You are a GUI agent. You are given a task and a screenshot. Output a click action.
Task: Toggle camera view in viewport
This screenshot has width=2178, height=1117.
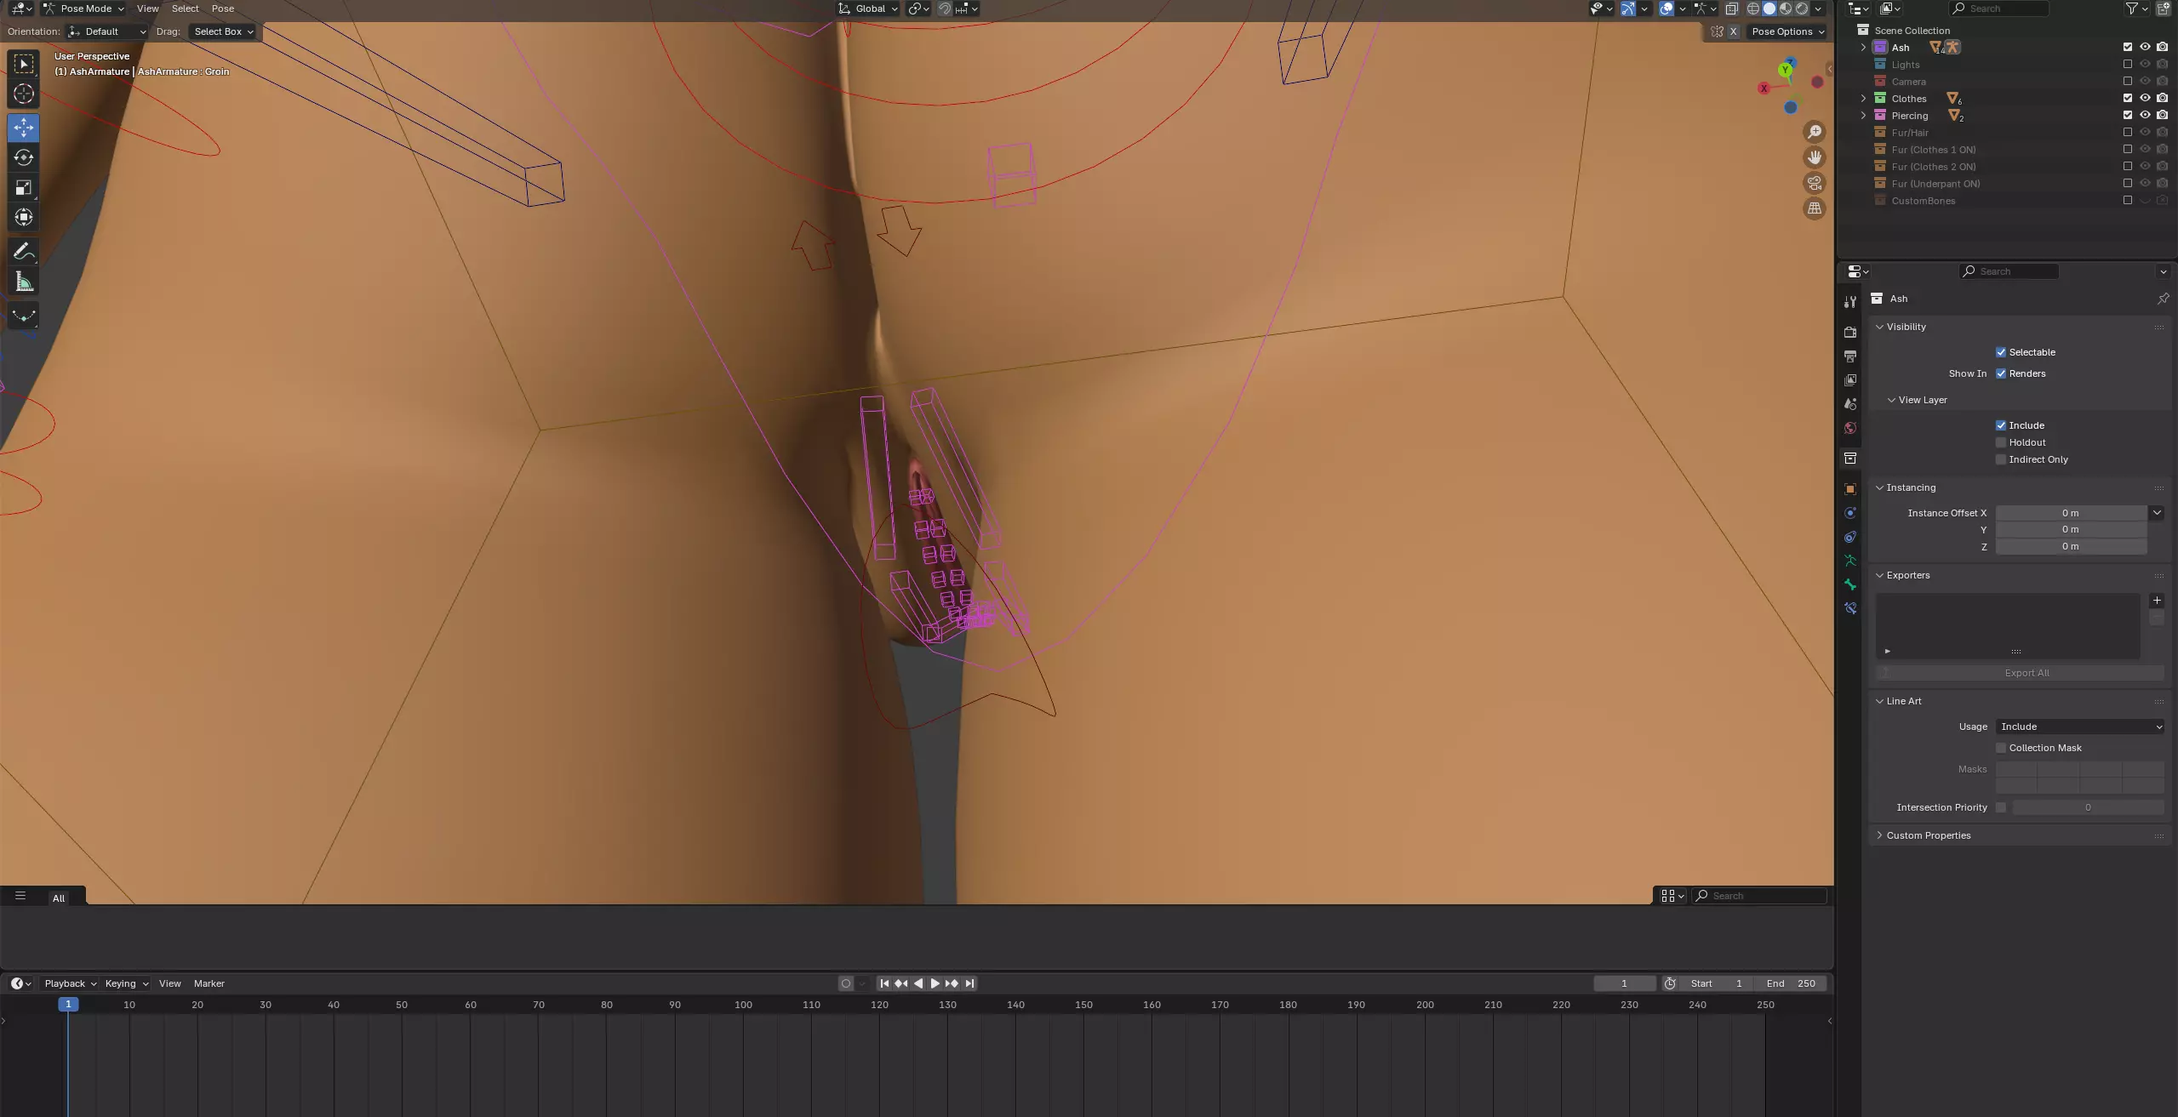pos(1815,183)
